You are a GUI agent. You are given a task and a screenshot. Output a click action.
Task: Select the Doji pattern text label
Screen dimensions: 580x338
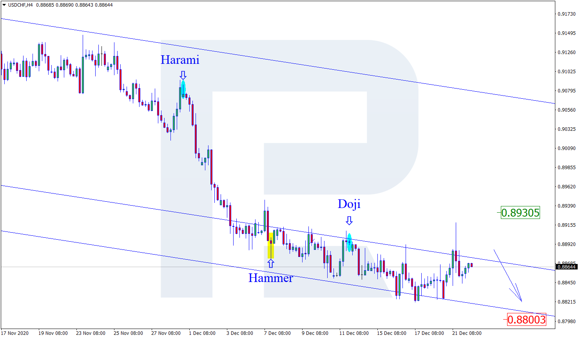click(x=349, y=204)
